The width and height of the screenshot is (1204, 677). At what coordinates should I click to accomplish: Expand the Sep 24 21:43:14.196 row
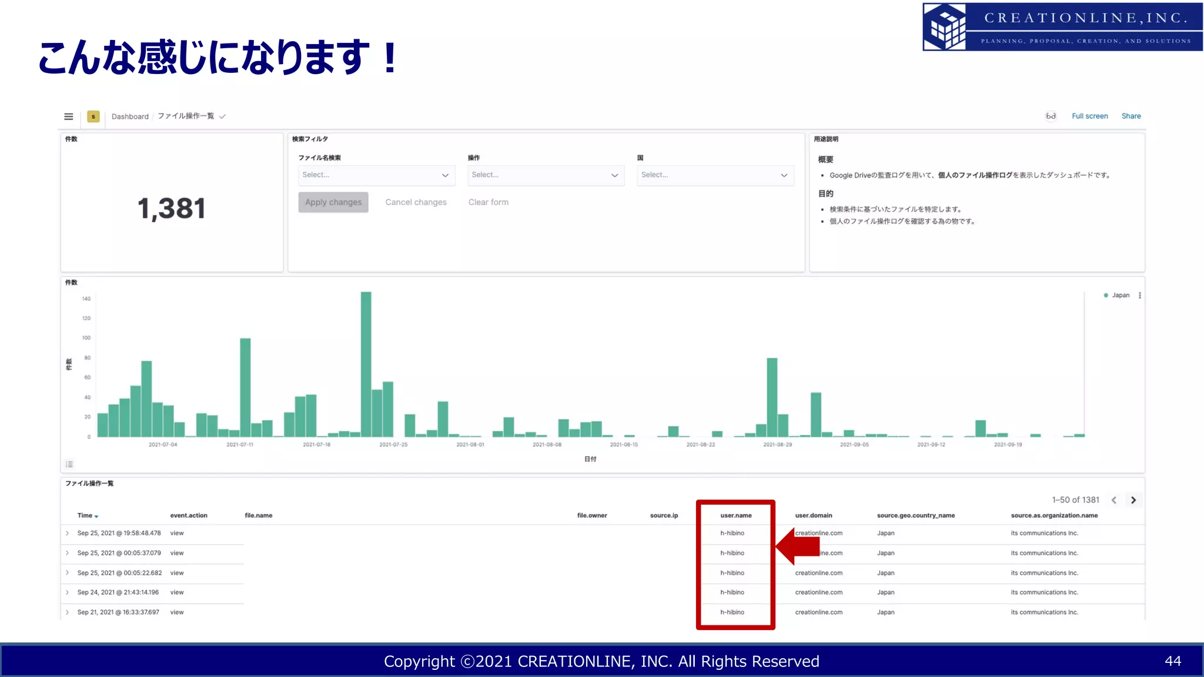tap(68, 592)
